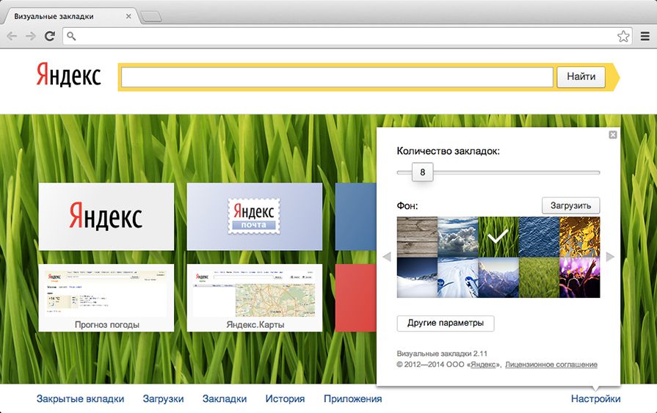
Task: Open the partially hidden red bookmark tile
Action: [x=356, y=298]
